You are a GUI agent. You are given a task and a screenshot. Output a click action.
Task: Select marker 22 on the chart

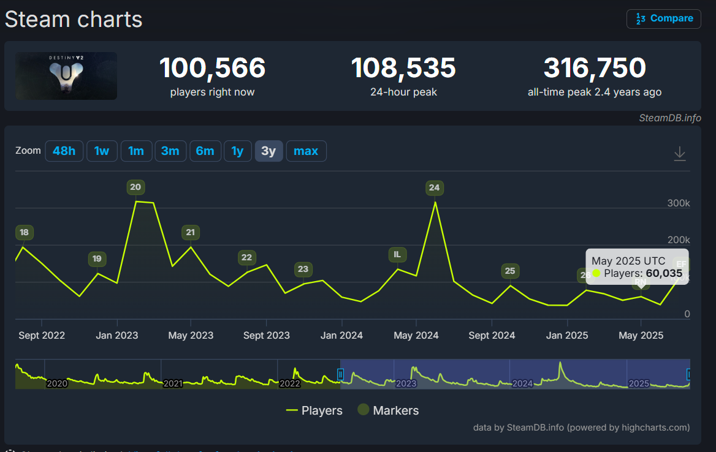tap(246, 258)
